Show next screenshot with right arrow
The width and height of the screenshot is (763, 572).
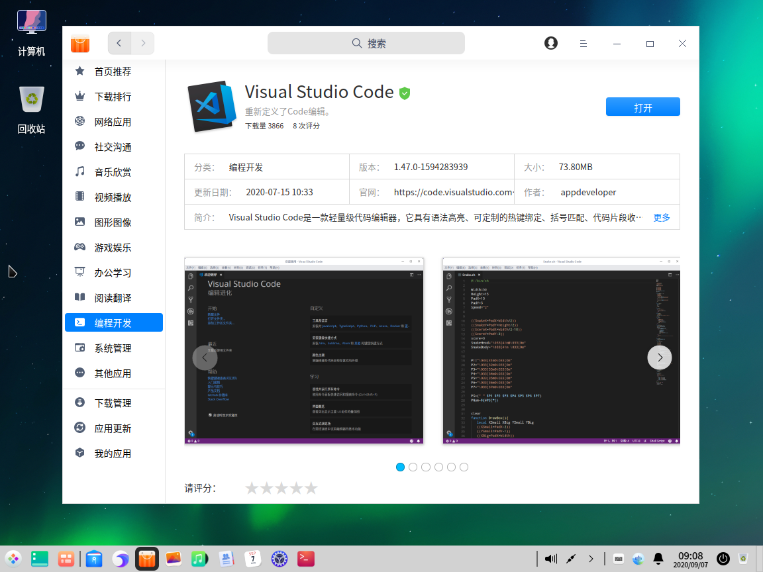pos(660,358)
